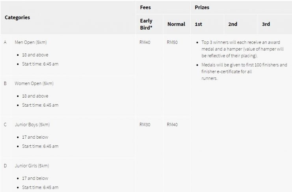
Task: Select the Women Open (5km) category
Action: pos(34,83)
